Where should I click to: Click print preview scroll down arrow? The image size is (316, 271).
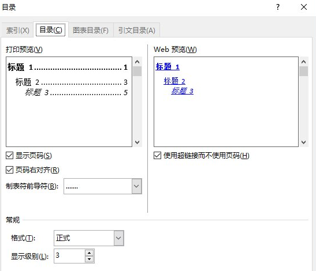[x=137, y=142]
